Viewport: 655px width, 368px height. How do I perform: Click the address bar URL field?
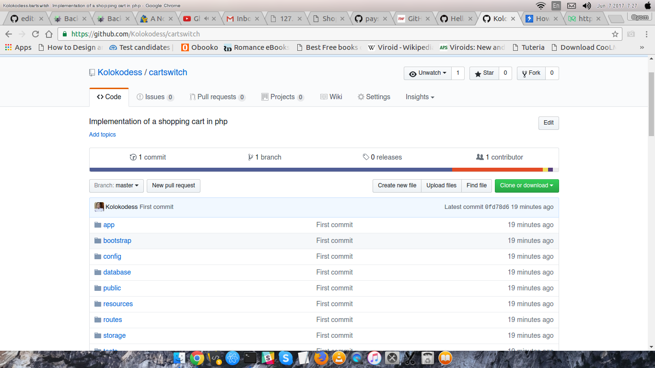340,34
